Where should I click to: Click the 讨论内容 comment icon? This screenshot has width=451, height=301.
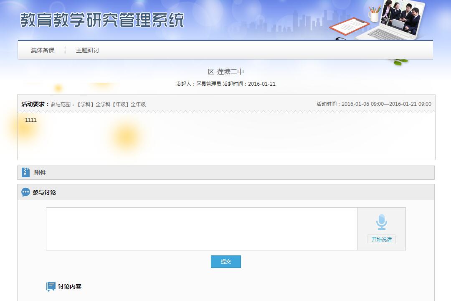coord(51,287)
